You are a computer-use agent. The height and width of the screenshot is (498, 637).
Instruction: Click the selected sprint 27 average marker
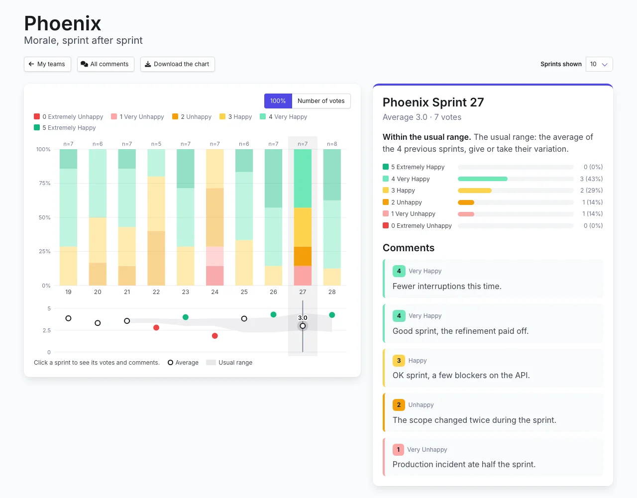(303, 326)
